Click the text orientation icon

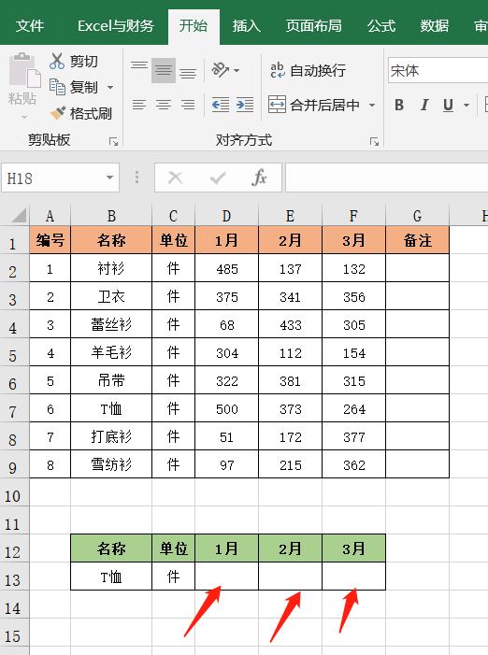(221, 70)
